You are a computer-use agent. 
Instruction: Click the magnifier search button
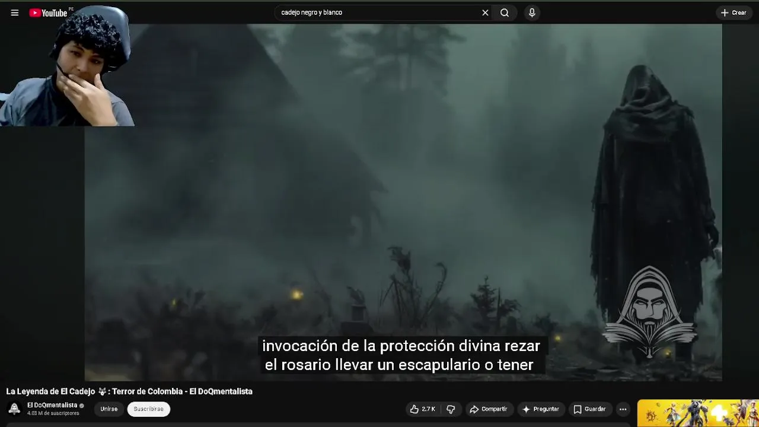[x=505, y=12]
